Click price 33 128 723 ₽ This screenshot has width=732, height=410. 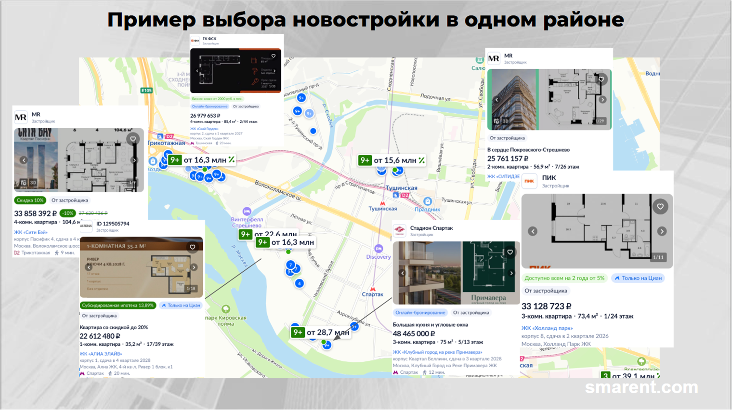547,306
